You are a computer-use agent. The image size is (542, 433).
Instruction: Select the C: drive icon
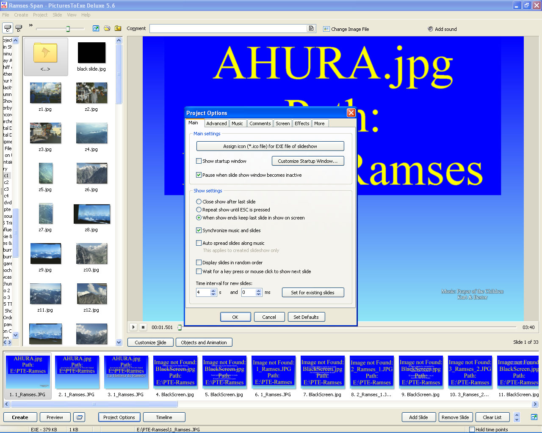8,28
